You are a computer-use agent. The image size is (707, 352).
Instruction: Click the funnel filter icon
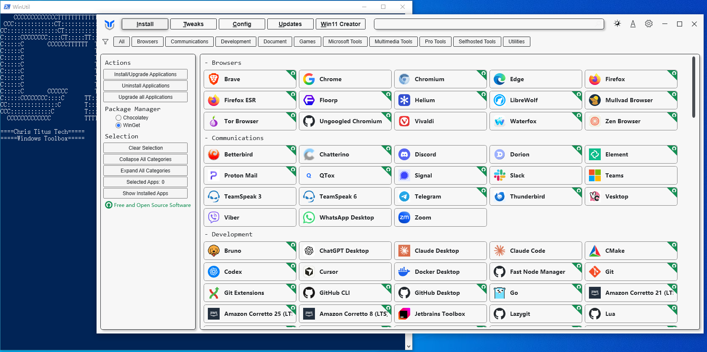[x=105, y=42]
